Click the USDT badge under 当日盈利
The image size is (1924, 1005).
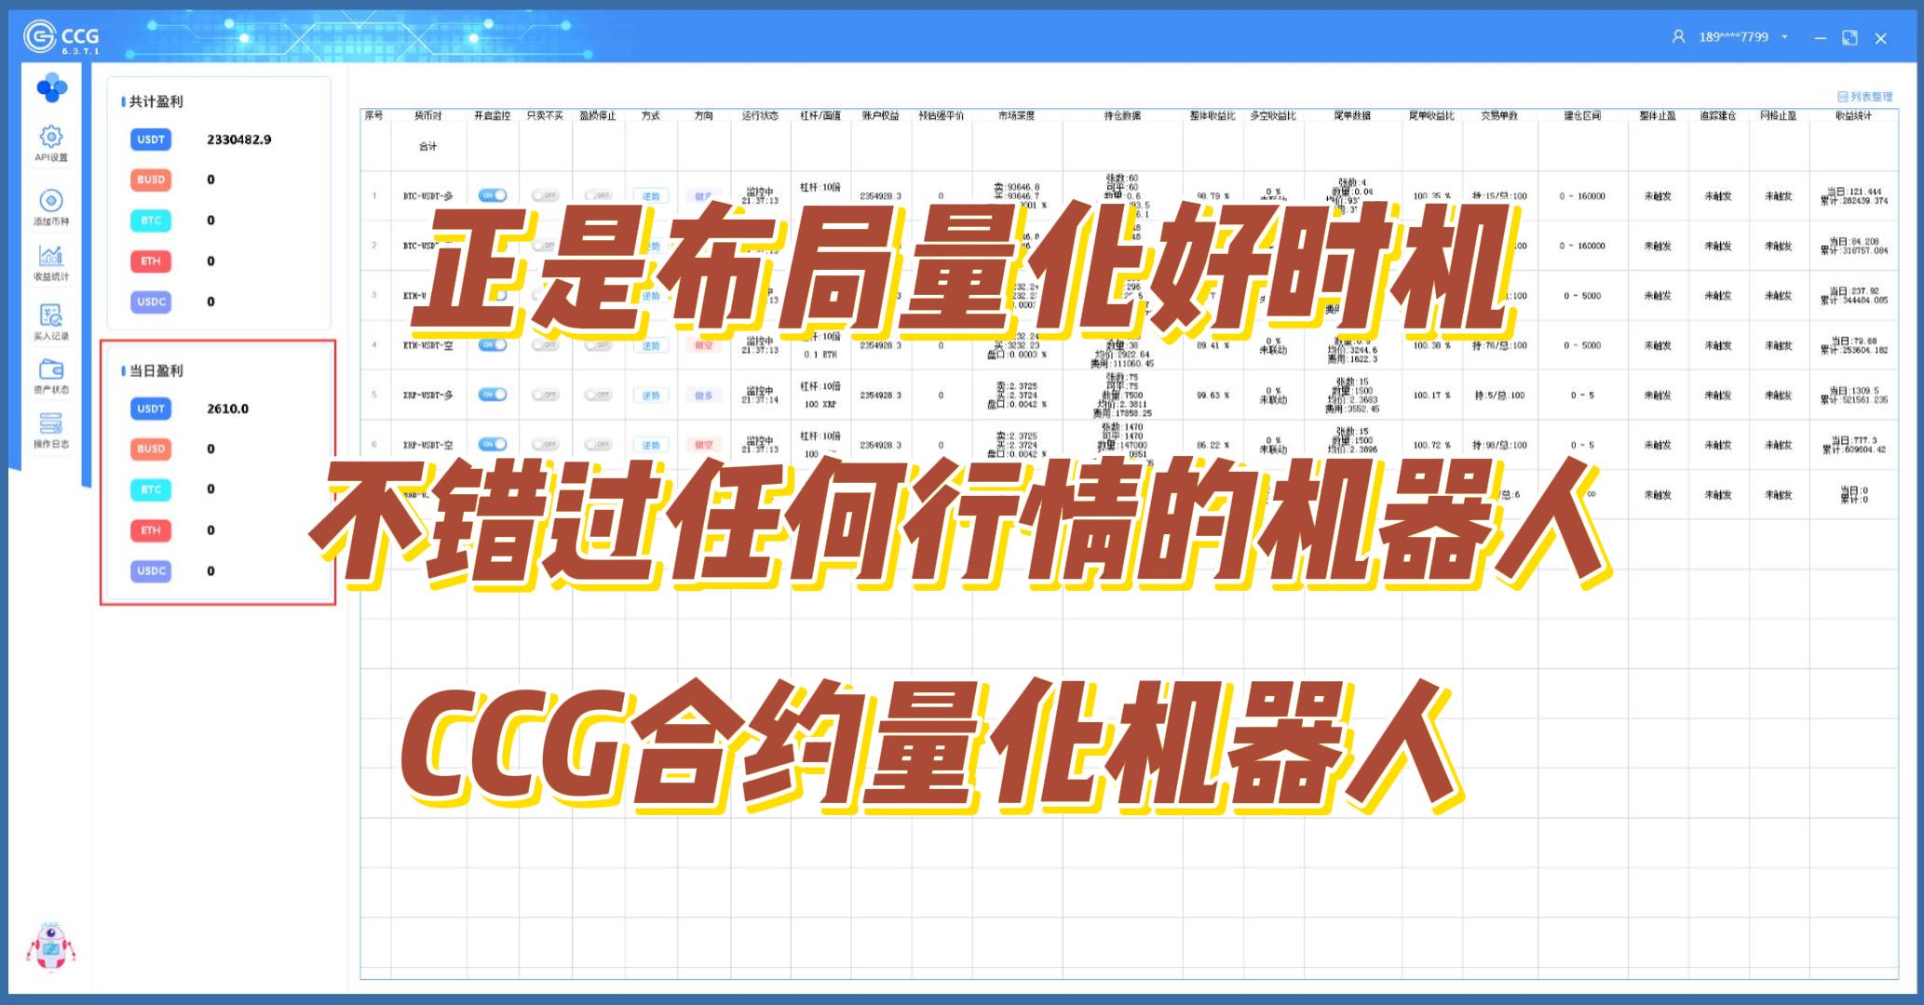click(x=151, y=409)
